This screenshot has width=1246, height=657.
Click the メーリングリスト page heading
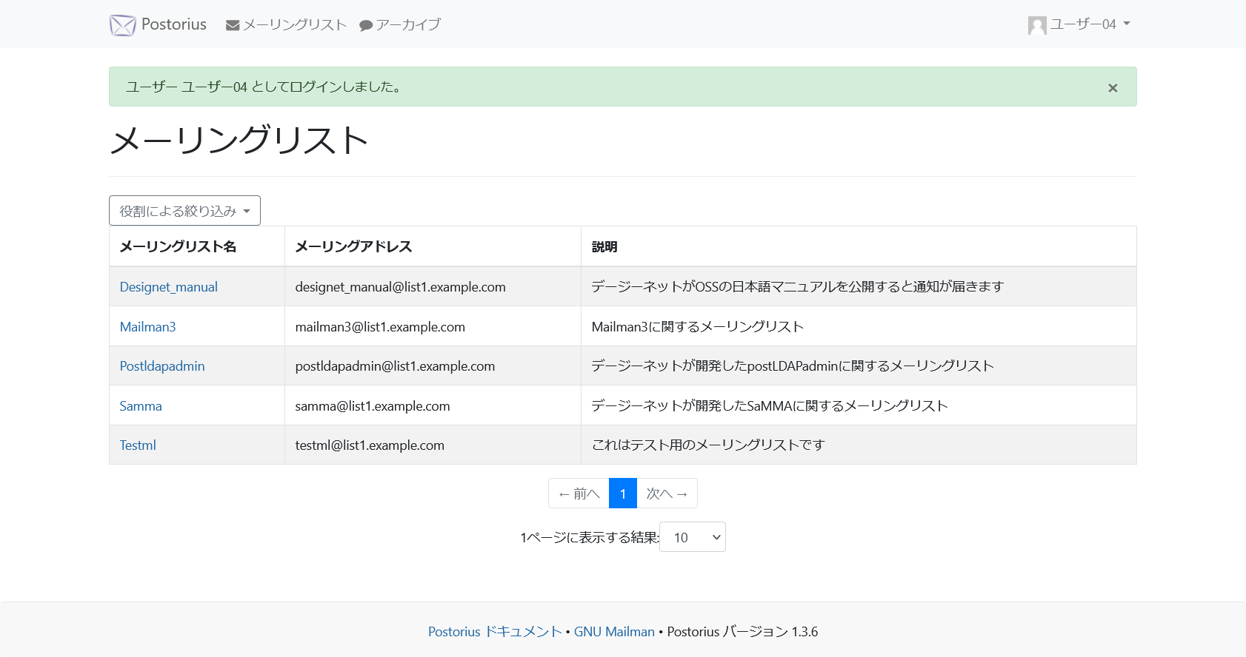coord(239,140)
